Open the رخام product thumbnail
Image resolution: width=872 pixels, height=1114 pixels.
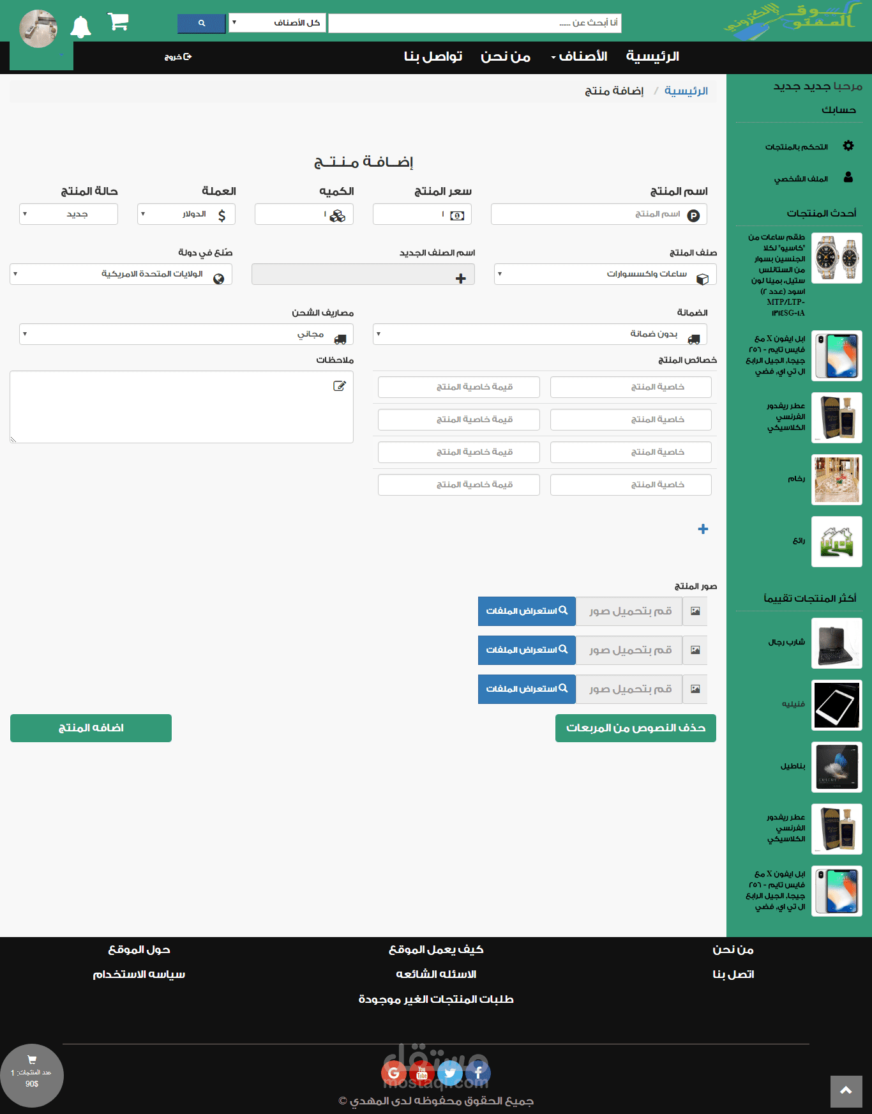(837, 480)
